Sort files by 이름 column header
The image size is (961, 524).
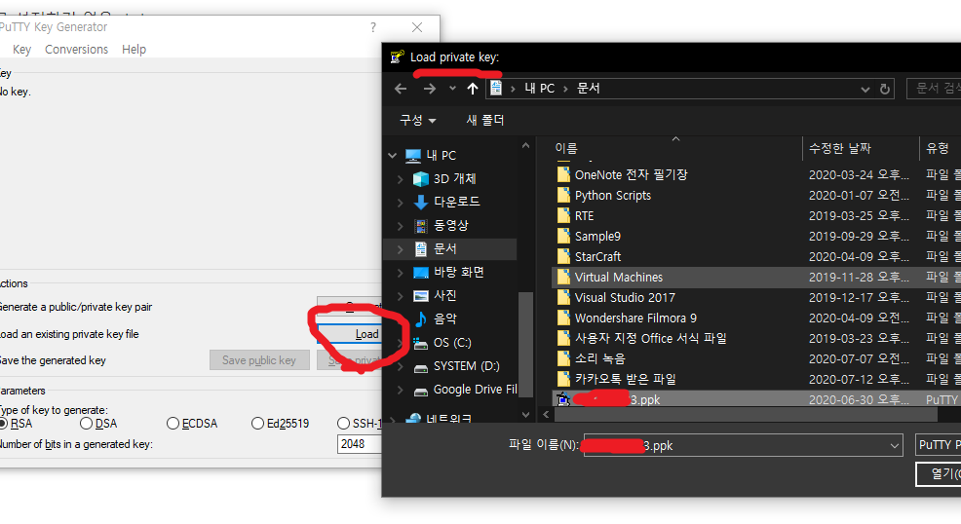(x=566, y=148)
